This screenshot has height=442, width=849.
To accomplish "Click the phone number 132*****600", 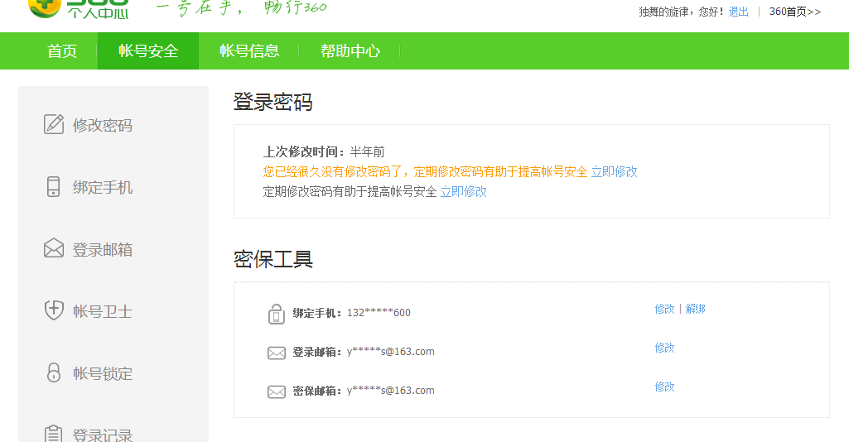I will [x=379, y=313].
